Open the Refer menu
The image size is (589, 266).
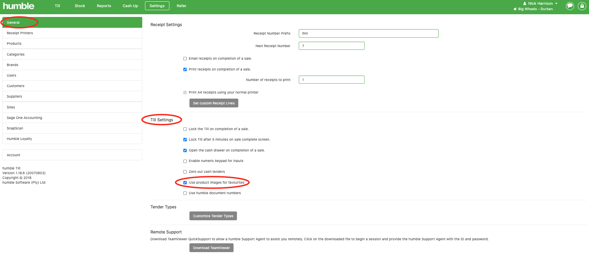coord(182,6)
